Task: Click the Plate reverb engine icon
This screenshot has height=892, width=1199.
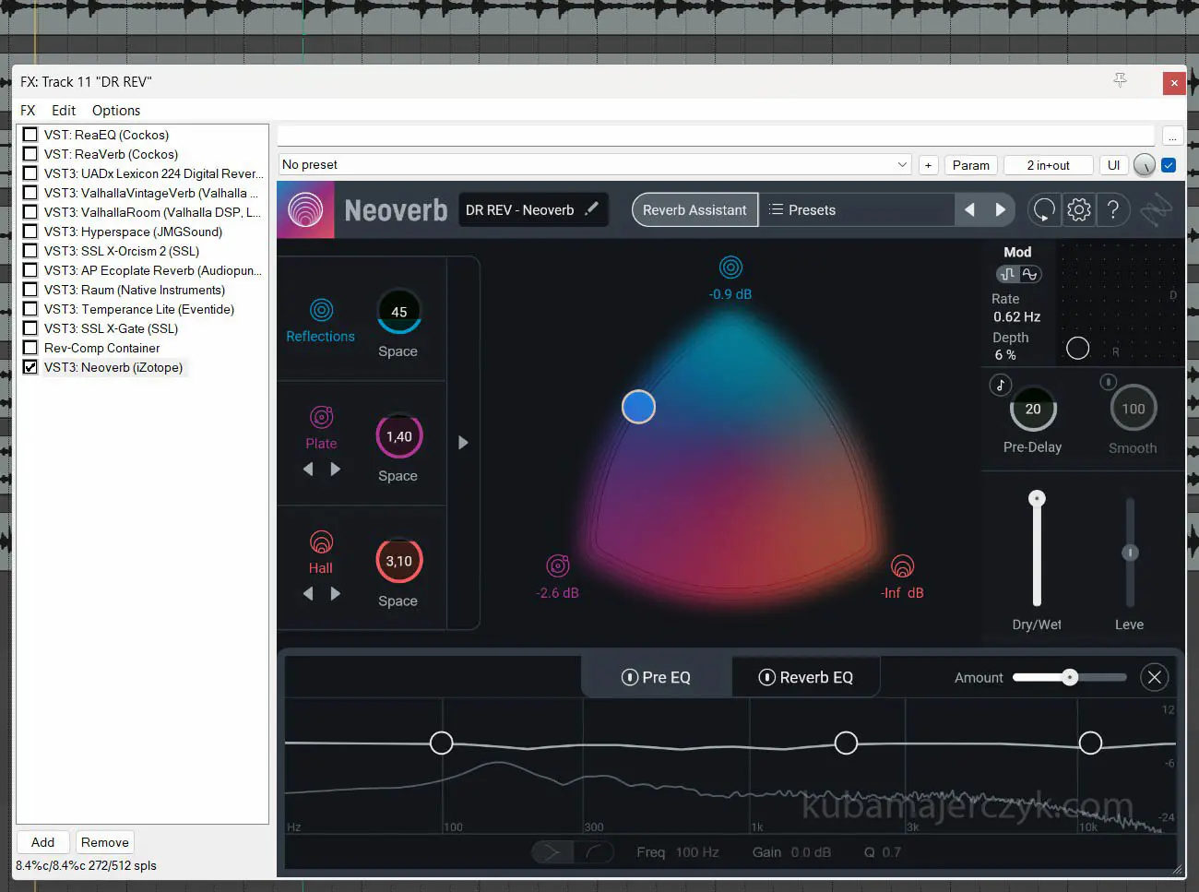Action: click(x=321, y=417)
